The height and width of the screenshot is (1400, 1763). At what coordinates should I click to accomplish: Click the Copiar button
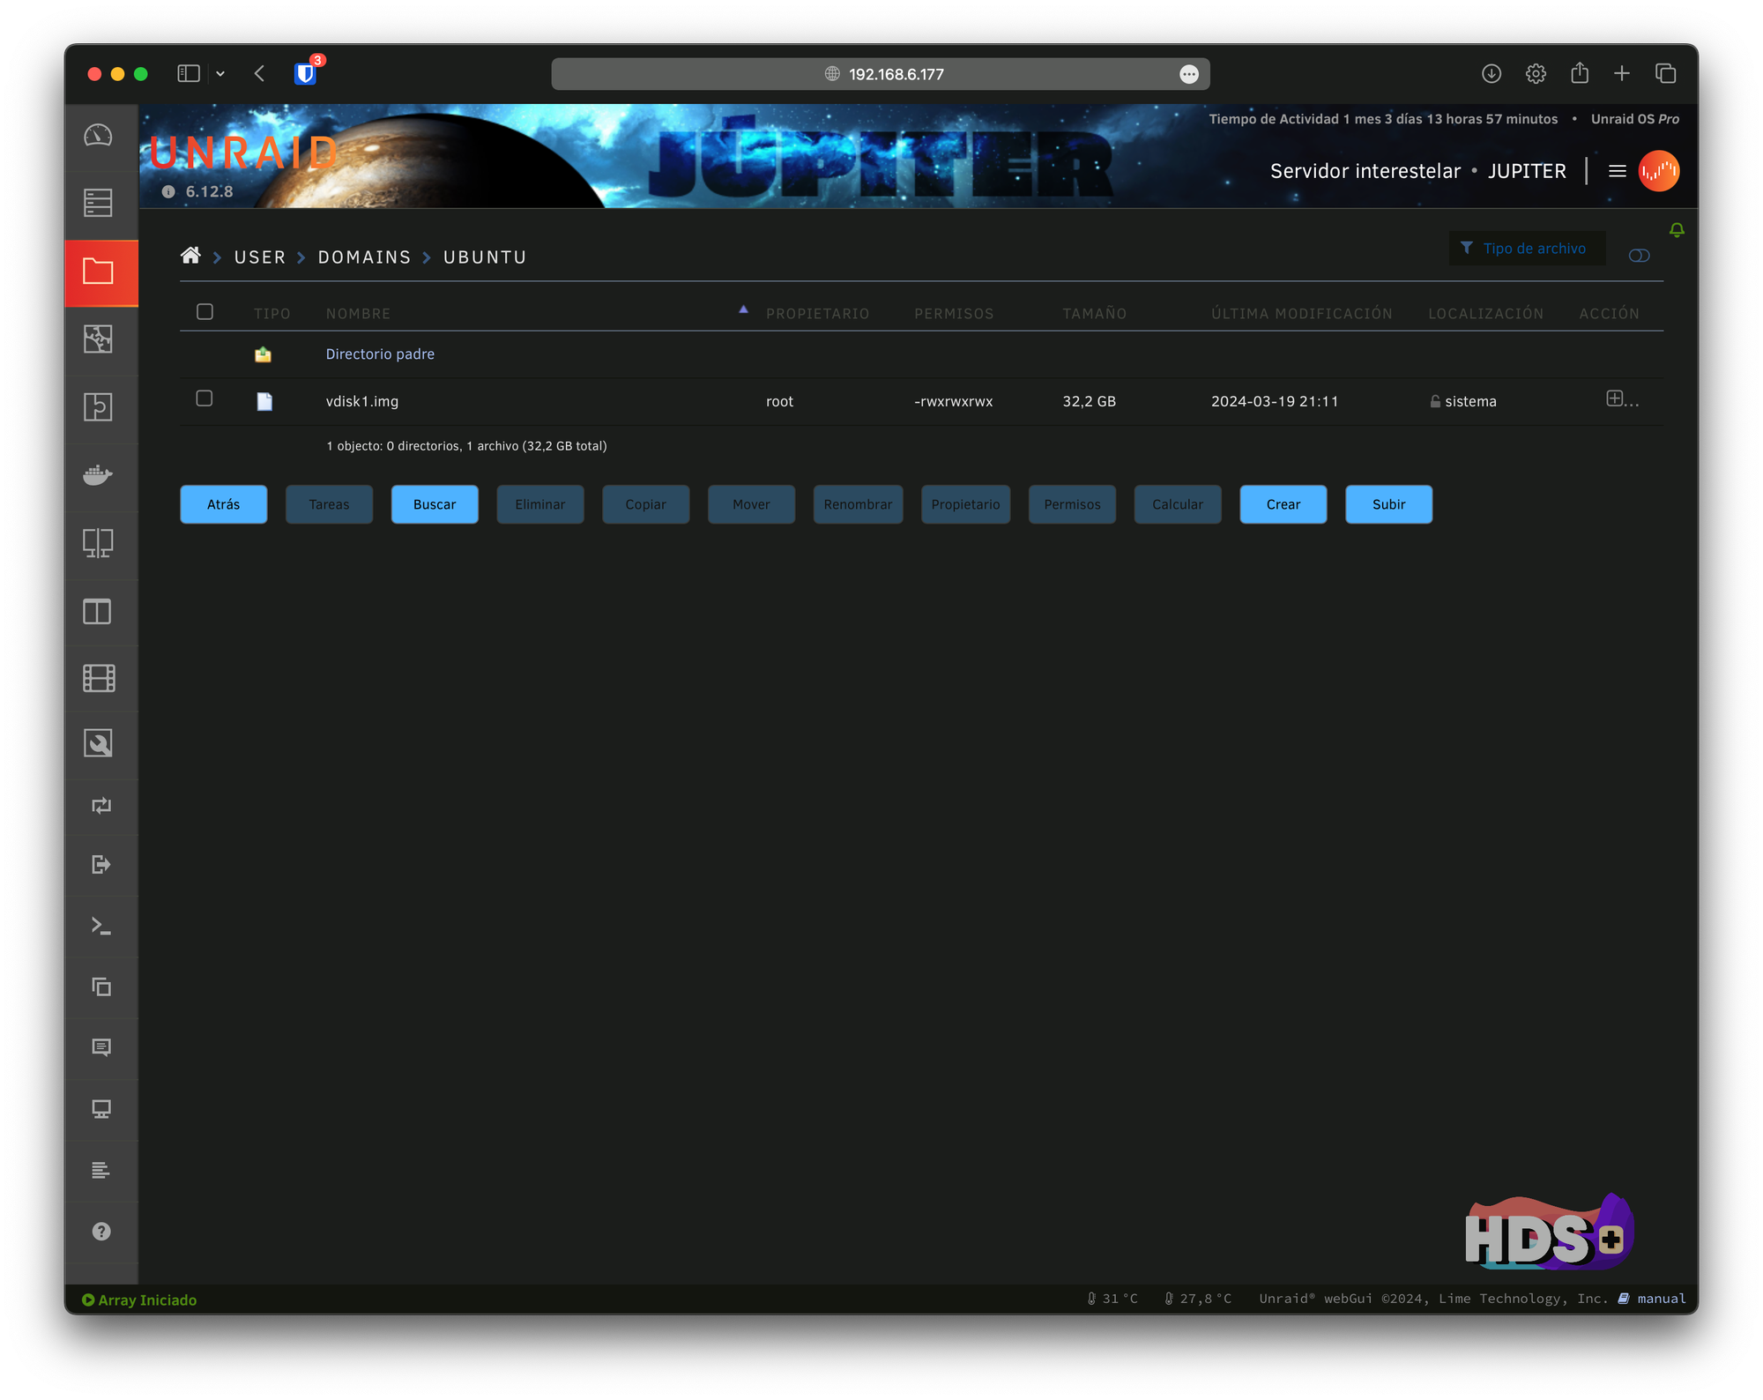click(x=645, y=504)
